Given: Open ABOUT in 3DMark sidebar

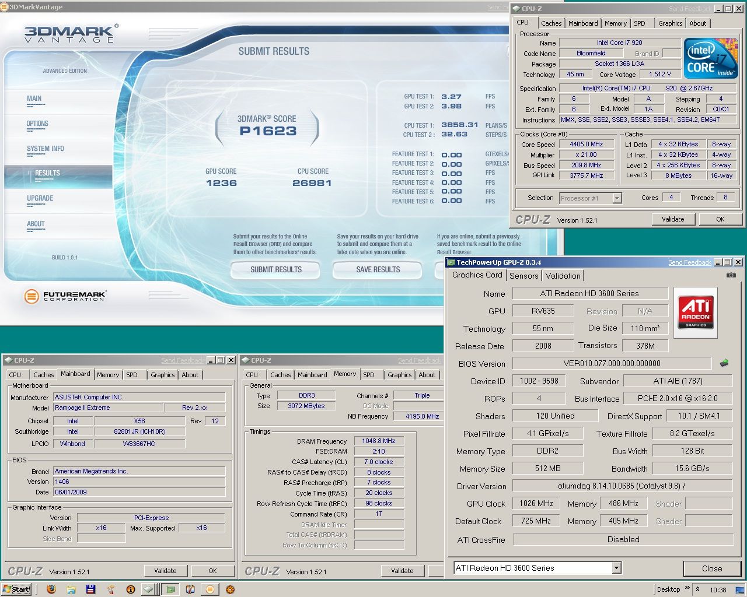Looking at the screenshot, I should pyautogui.click(x=36, y=224).
